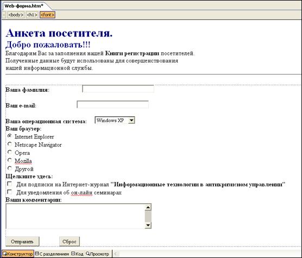This screenshot has width=302, height=258.
Task: Select Другой browser radio button
Action: click(x=10, y=168)
